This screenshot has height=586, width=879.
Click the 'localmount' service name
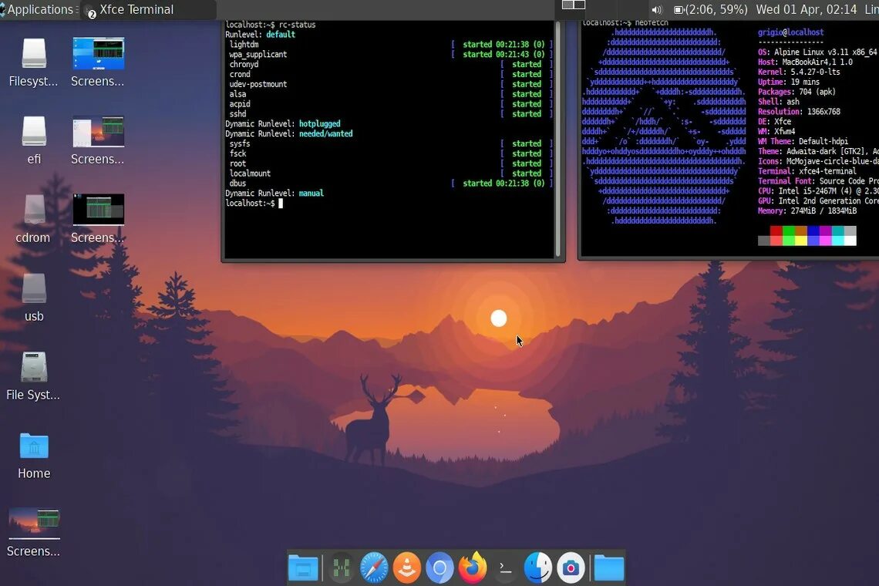pyautogui.click(x=250, y=173)
